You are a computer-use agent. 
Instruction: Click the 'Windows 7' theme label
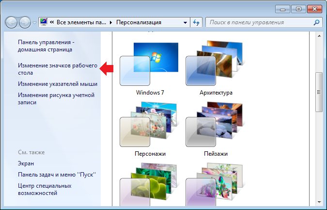(x=150, y=93)
